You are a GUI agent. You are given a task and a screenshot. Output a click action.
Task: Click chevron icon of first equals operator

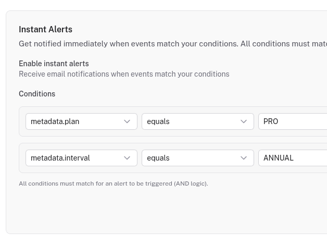click(x=244, y=121)
